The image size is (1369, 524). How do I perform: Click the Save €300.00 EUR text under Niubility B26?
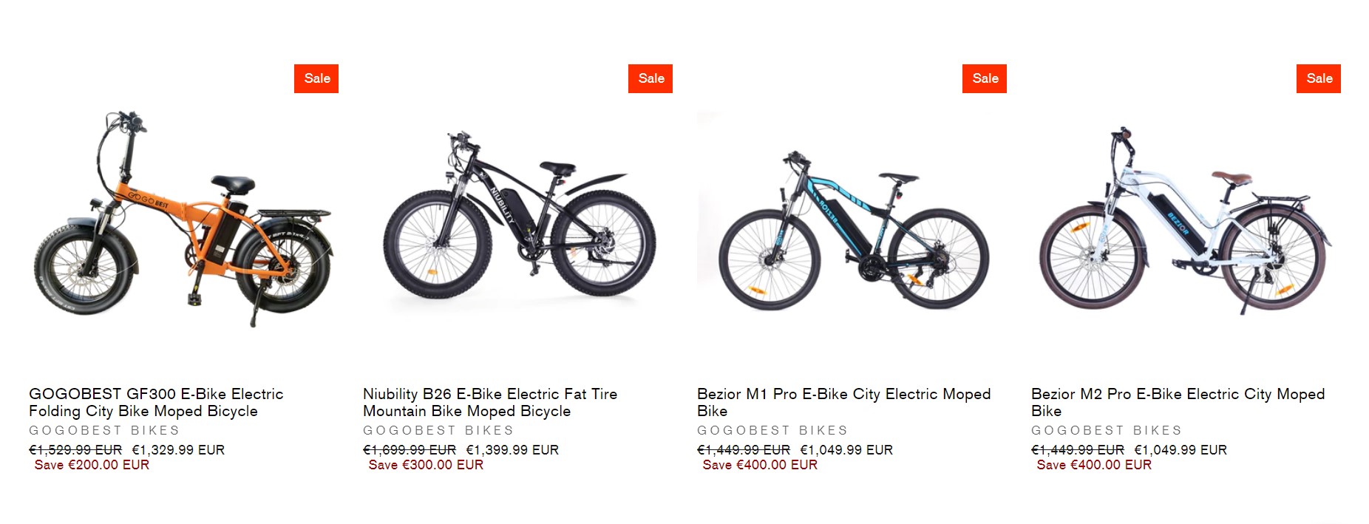pyautogui.click(x=425, y=465)
